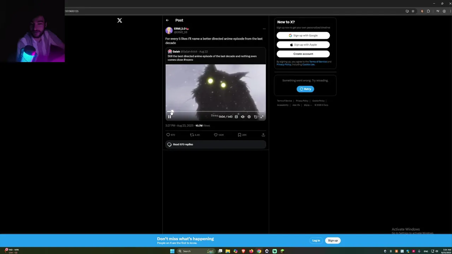Viewport: 452px width, 254px height.
Task: Open the browser extensions puzzle icon
Action: (428, 11)
